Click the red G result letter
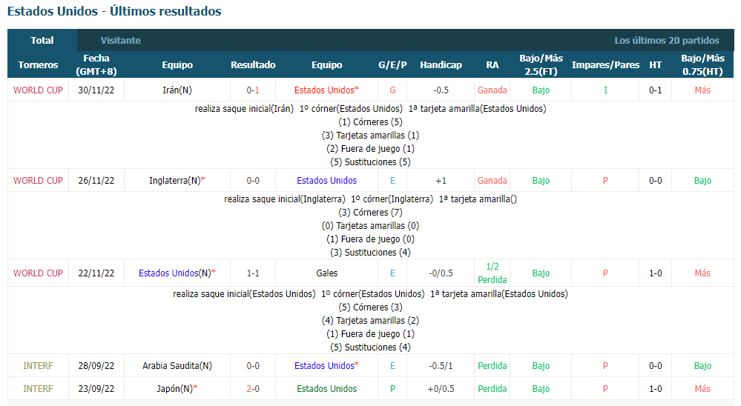The image size is (741, 406). pos(392,90)
